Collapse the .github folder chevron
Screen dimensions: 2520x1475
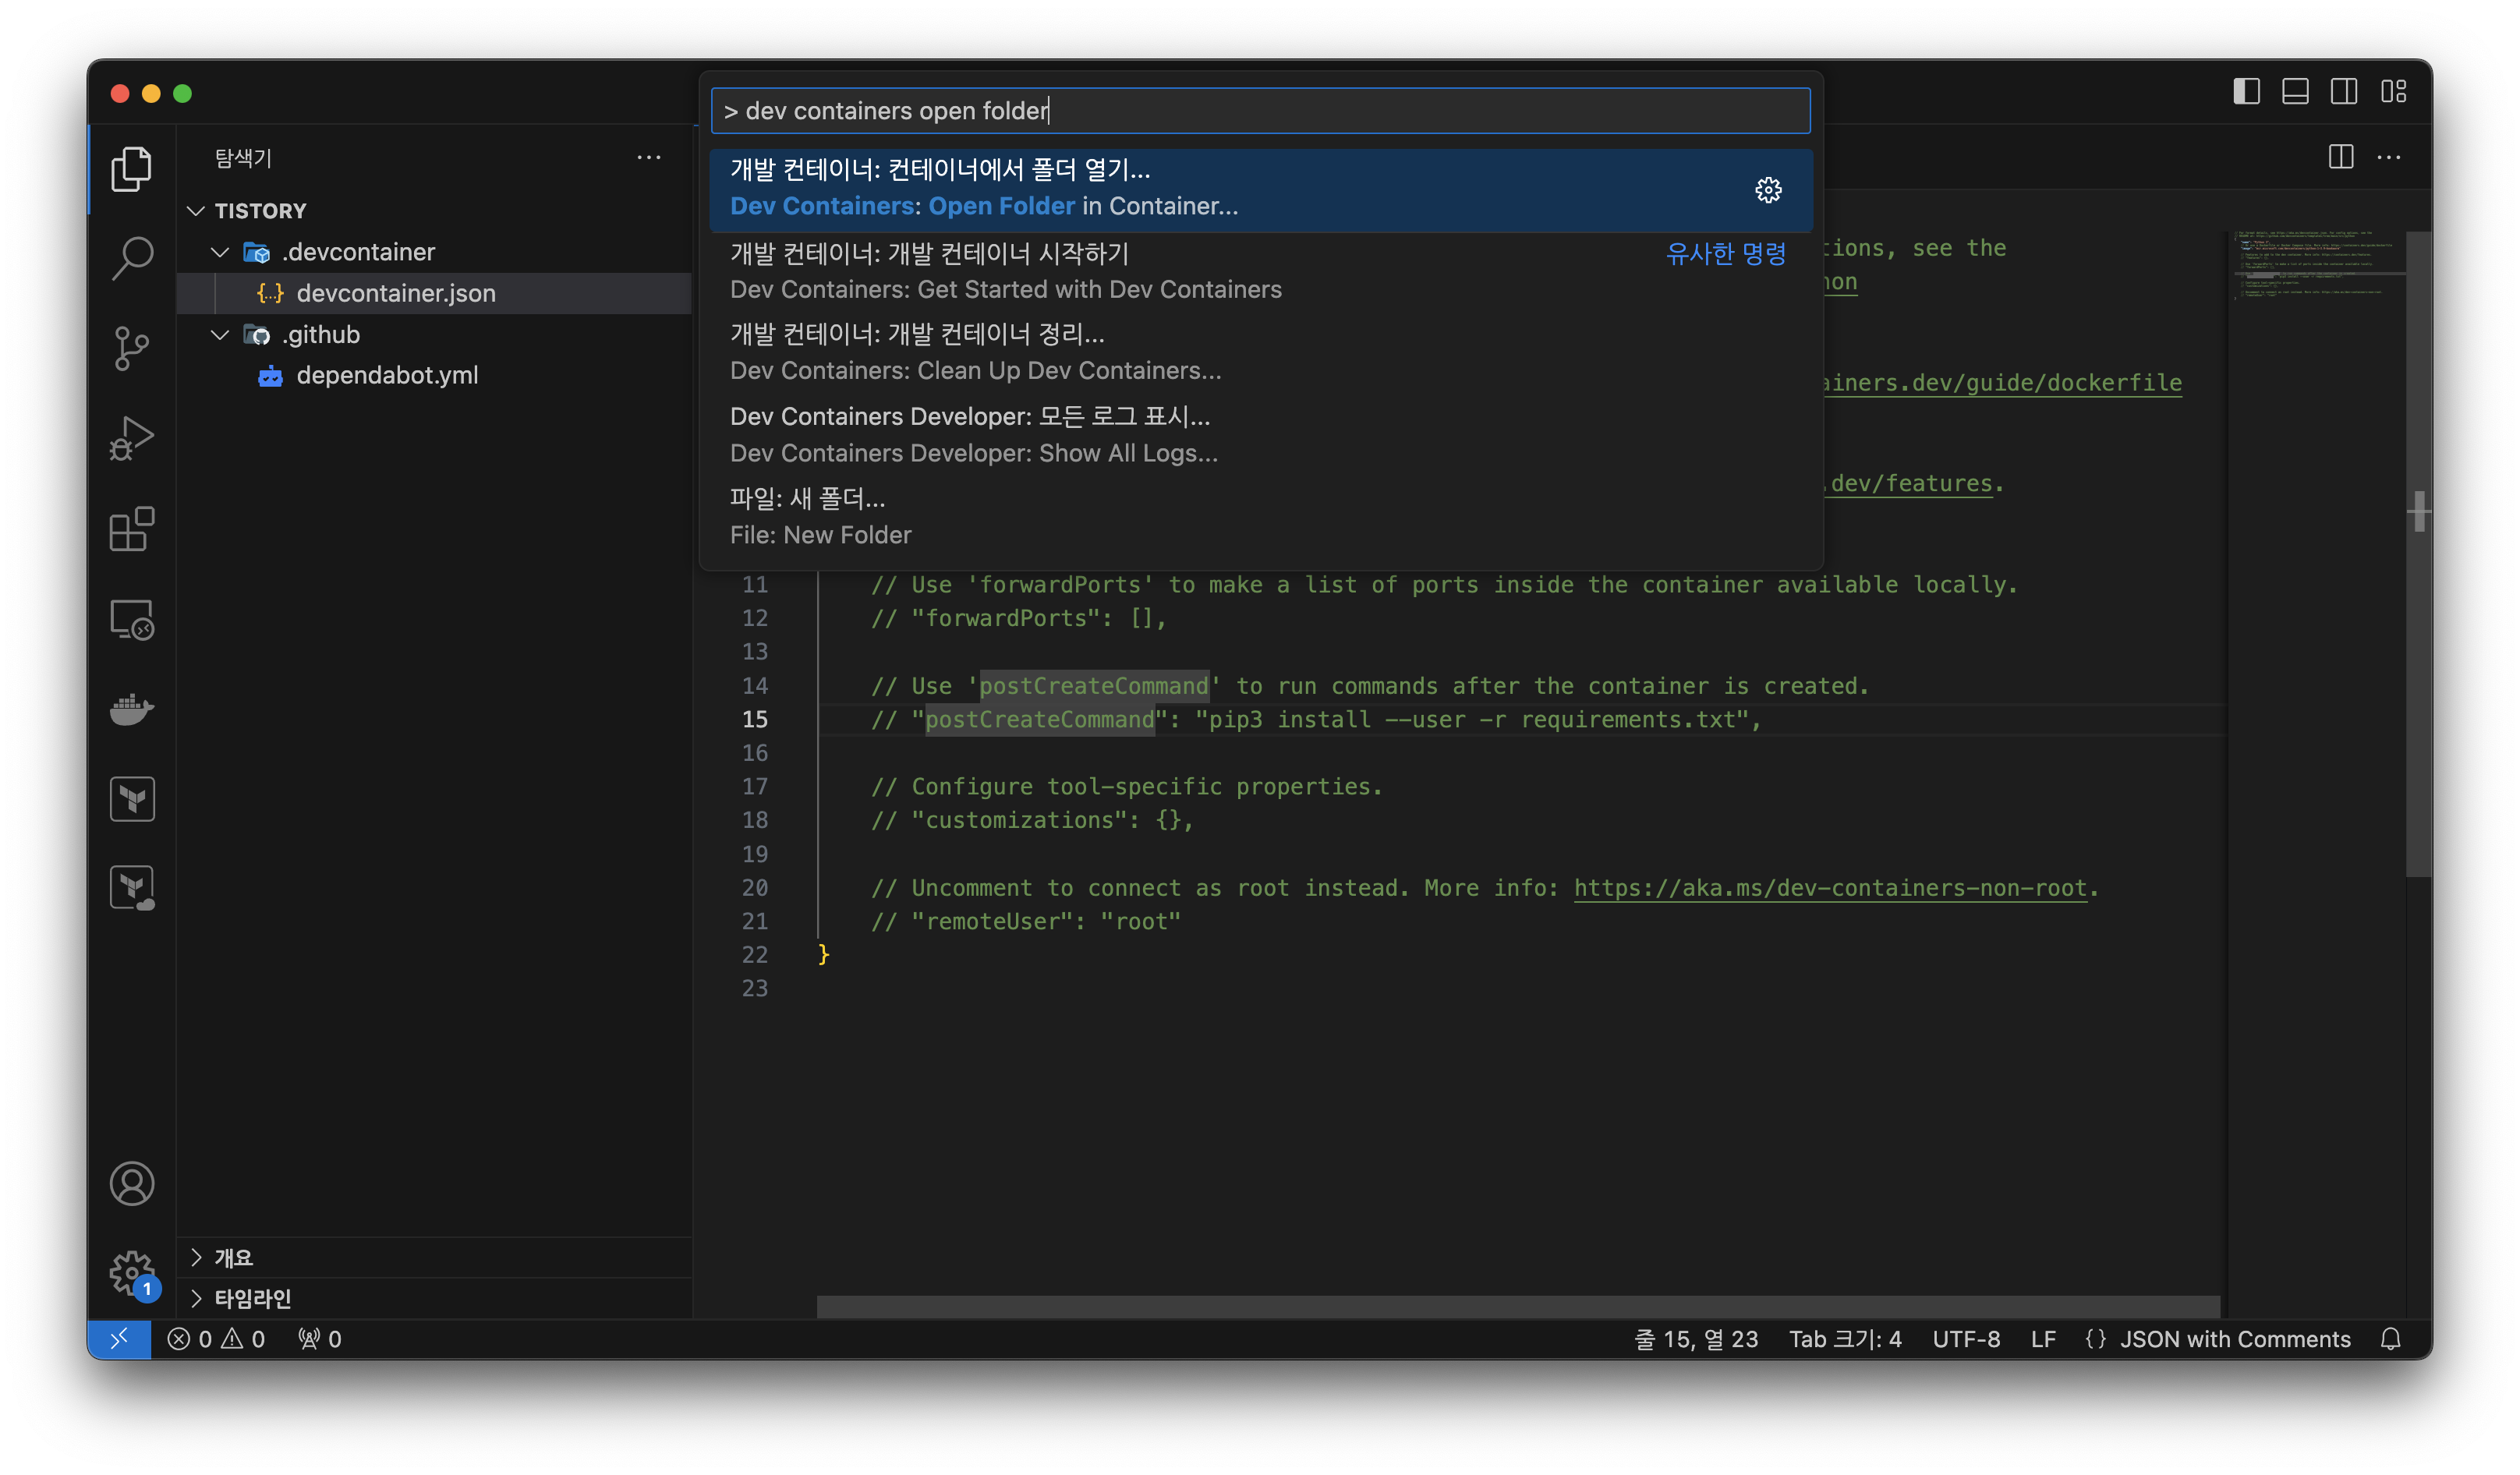[220, 334]
